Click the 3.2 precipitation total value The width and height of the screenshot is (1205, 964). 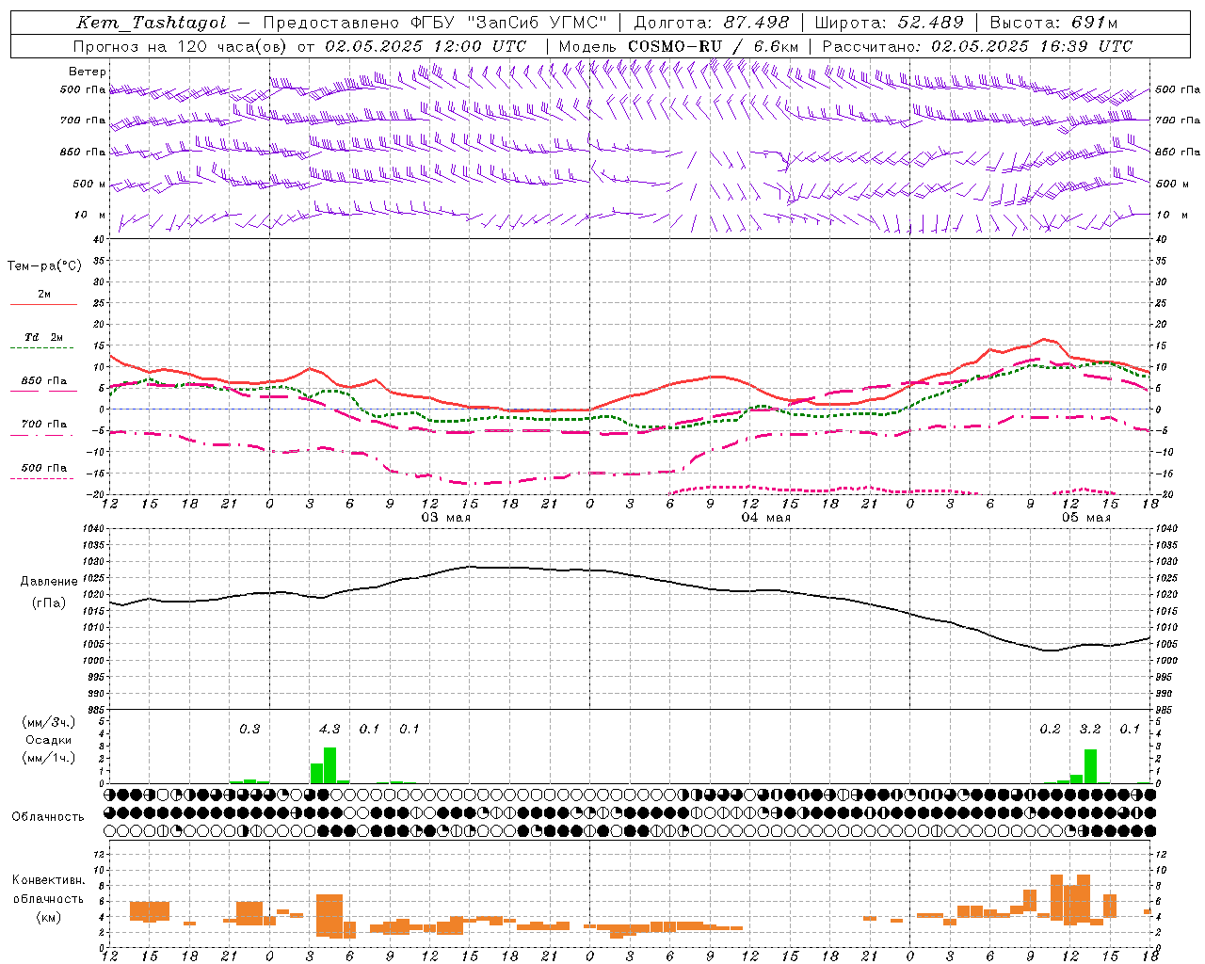click(x=1090, y=729)
